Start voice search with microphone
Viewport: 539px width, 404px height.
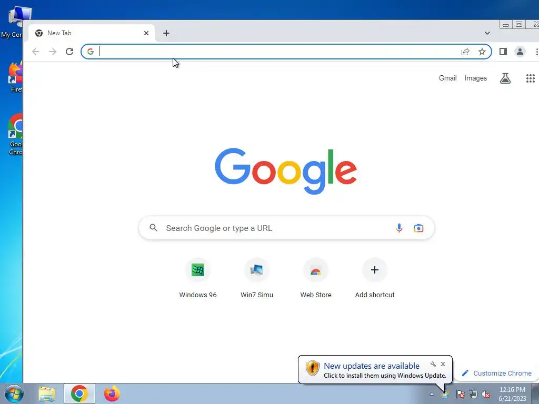[x=399, y=228]
